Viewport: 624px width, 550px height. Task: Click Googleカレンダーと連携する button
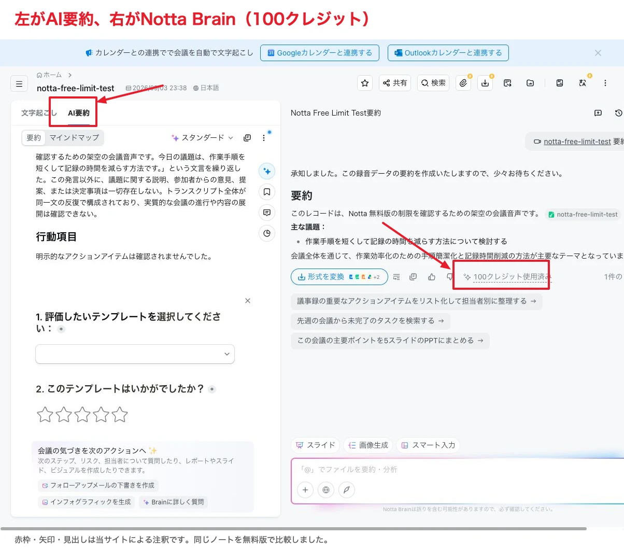point(320,53)
